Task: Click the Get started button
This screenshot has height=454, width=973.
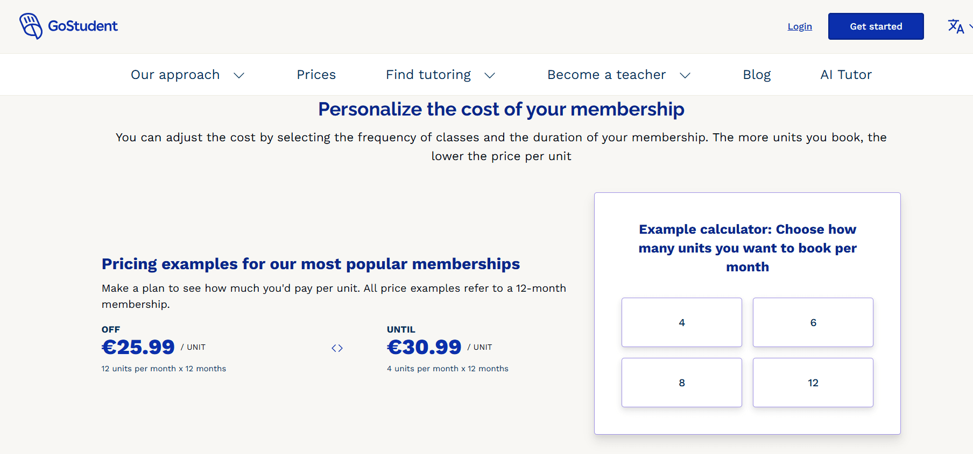Action: point(876,26)
